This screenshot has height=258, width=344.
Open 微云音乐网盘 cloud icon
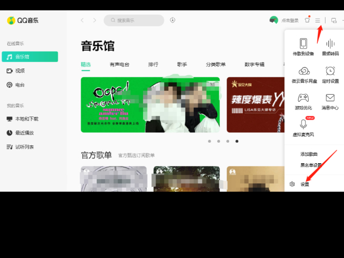click(304, 71)
